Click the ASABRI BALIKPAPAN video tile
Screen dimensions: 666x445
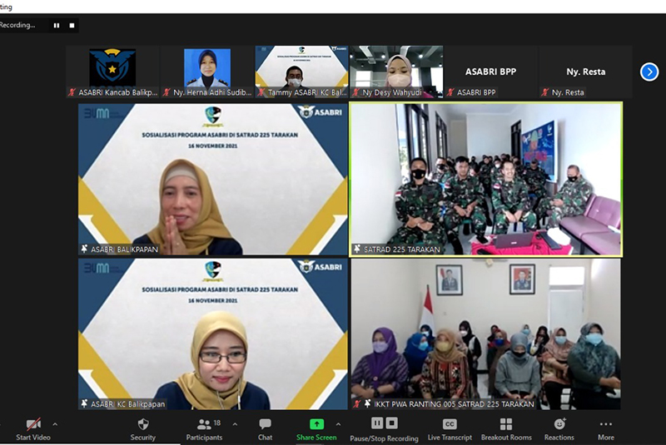(x=213, y=179)
